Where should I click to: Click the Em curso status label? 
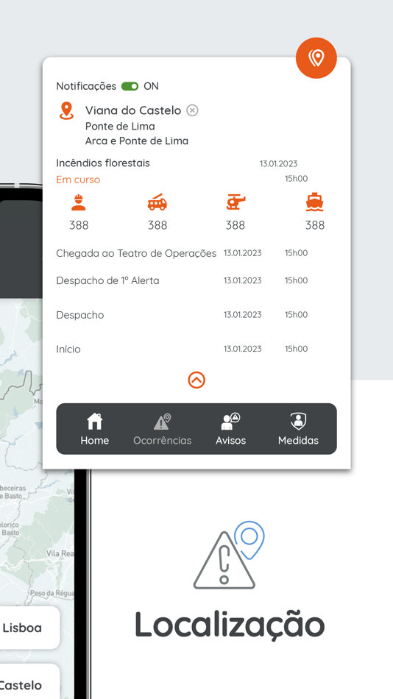pos(78,180)
